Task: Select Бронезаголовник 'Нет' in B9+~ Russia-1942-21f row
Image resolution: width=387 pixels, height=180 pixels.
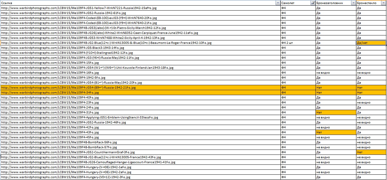Action: 336,87
